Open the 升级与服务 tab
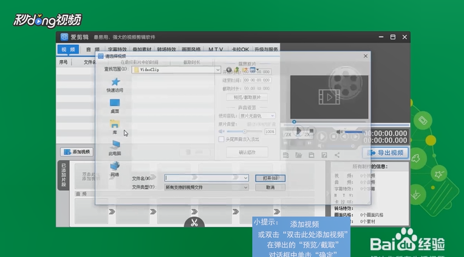Viewport: 464px width, 257px height. 266,49
